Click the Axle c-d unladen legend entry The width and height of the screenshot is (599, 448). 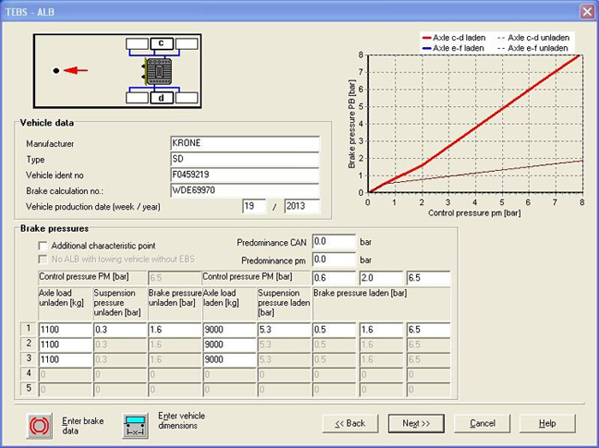tap(534, 38)
